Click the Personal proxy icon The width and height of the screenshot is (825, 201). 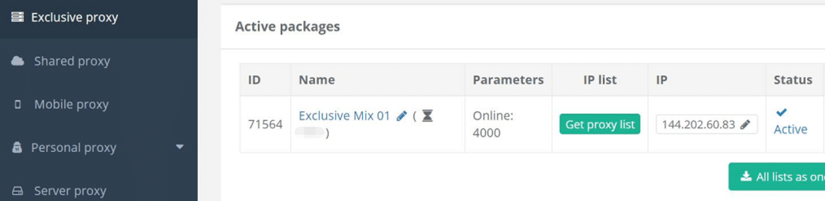pos(17,148)
